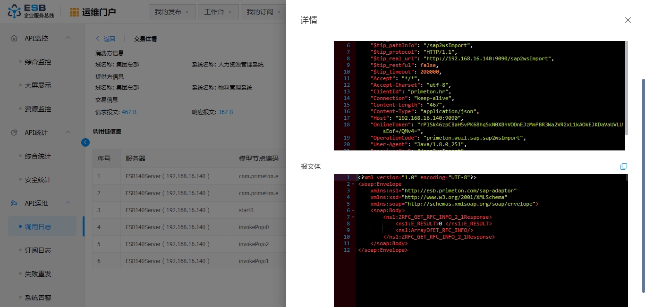Screen dimensions: 645x307
Task: Open 失败重发 in the sidebar
Action: click(x=38, y=274)
